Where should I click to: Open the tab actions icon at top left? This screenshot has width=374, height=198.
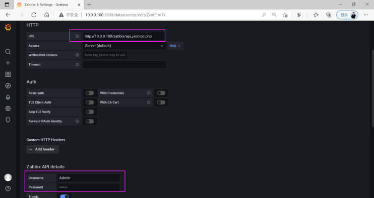pos(7,5)
